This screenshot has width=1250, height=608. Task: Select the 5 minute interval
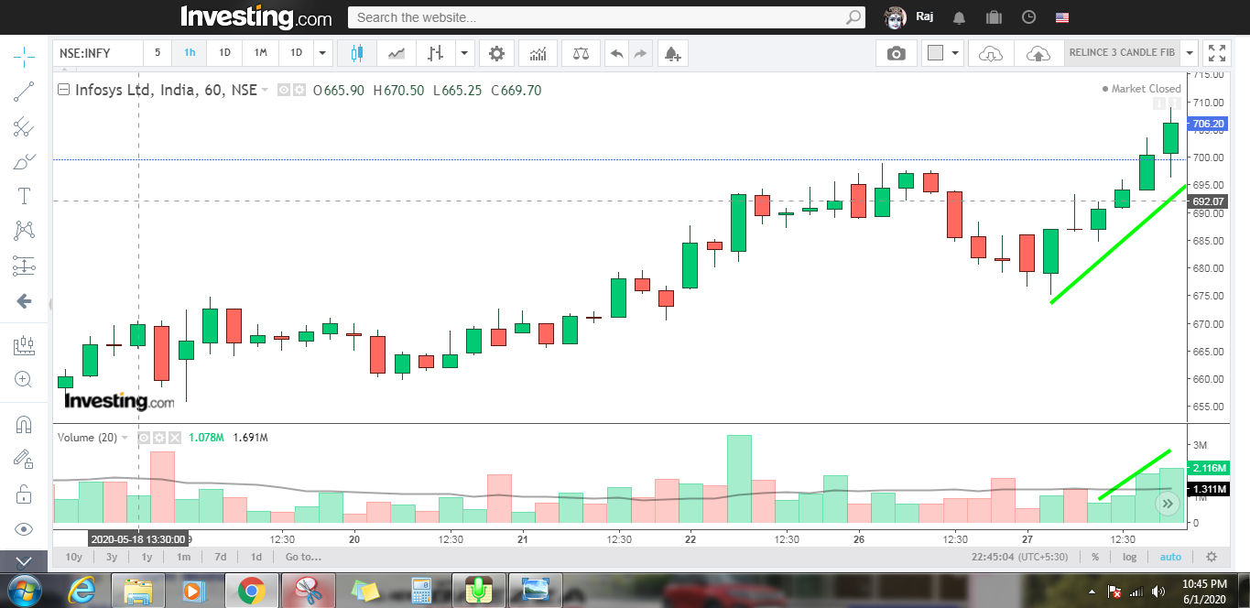tap(158, 53)
